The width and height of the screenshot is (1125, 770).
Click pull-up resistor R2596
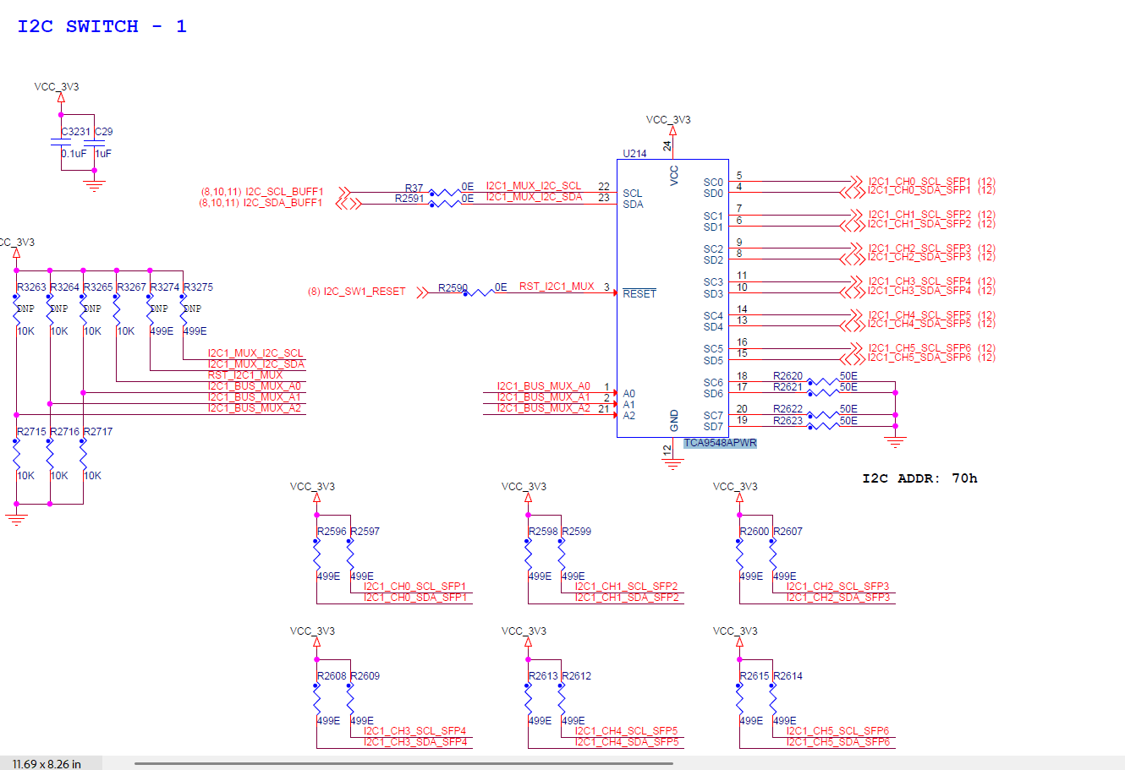(x=316, y=556)
